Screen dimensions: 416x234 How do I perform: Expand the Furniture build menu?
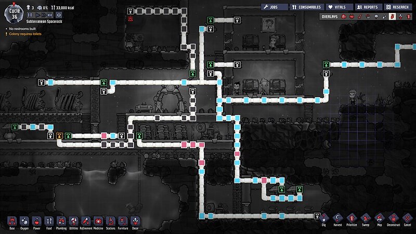pos(123,221)
